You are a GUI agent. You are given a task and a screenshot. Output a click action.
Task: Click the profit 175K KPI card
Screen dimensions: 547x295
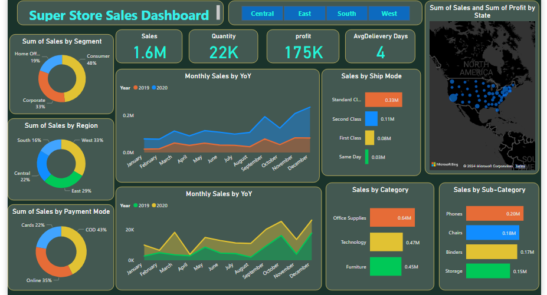coord(303,47)
